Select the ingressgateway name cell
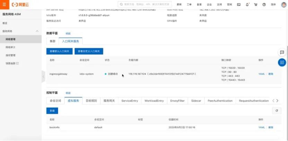Viewport: 288px width, 141px height. coord(59,74)
